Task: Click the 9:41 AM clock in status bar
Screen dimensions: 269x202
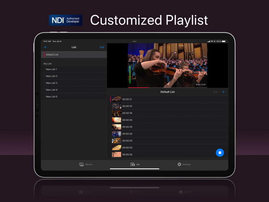Action: click(x=47, y=41)
